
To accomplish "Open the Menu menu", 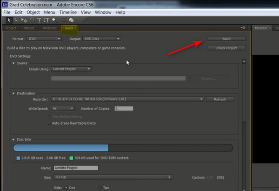I will [x=49, y=12].
